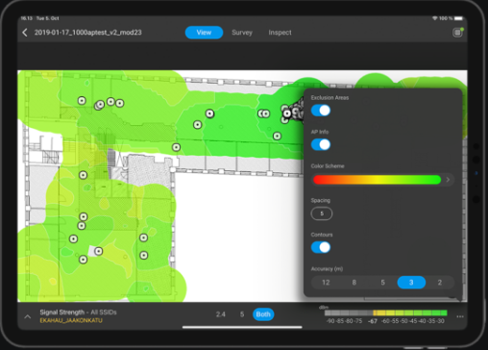Switch to the View tab

pos(204,33)
